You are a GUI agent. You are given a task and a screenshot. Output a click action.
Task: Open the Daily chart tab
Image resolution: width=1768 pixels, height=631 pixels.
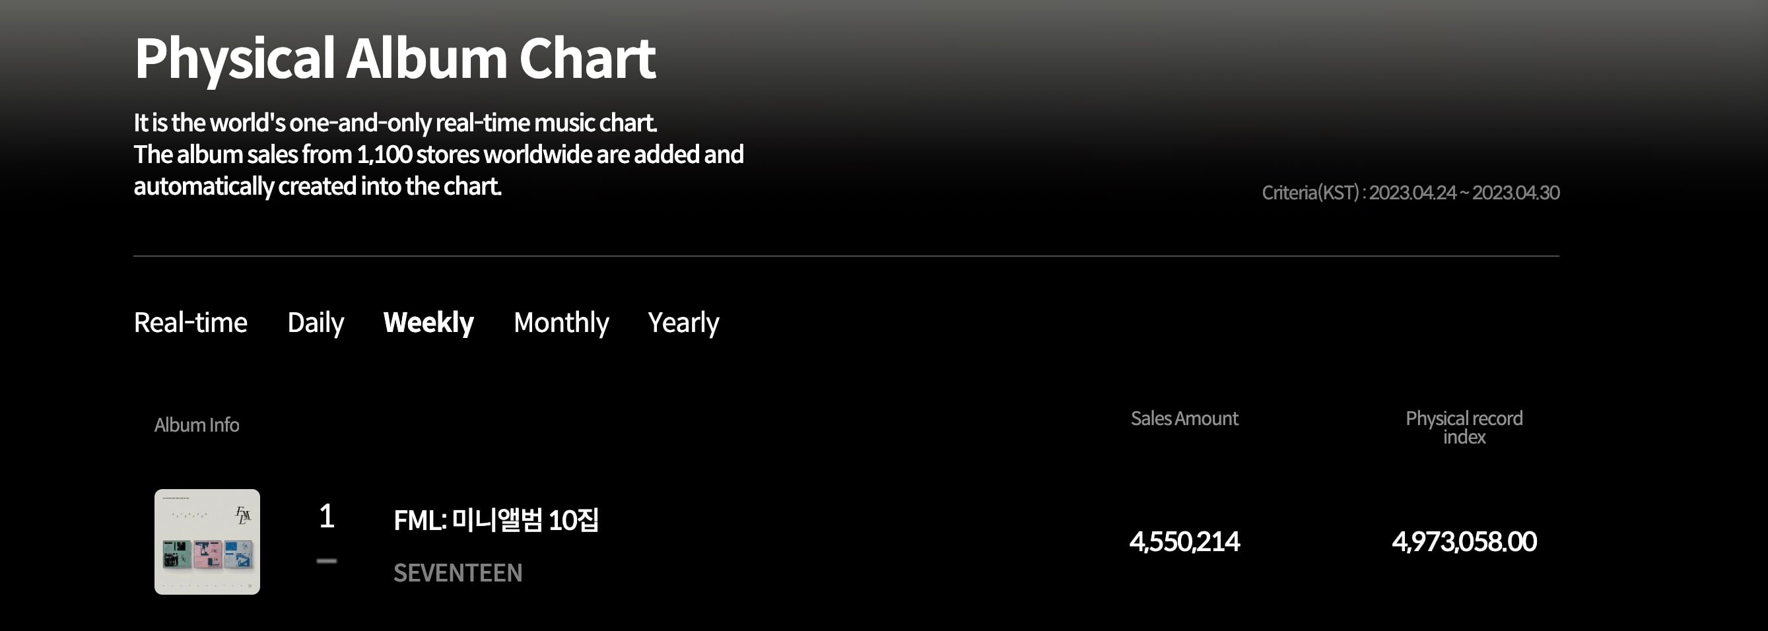pyautogui.click(x=315, y=322)
